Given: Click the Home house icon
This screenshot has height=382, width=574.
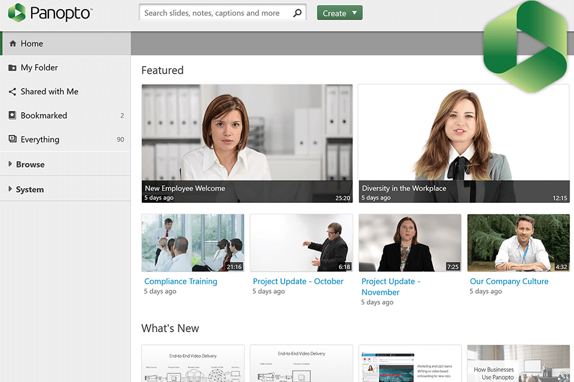Looking at the screenshot, I should pyautogui.click(x=13, y=44).
